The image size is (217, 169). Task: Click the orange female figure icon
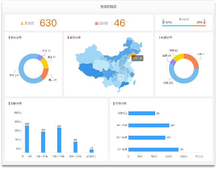tap(205, 22)
